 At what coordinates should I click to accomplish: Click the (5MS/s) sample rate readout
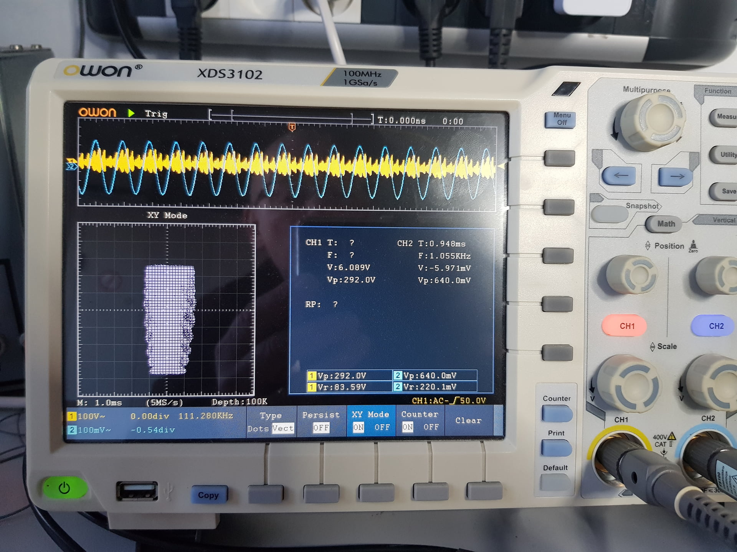(164, 402)
